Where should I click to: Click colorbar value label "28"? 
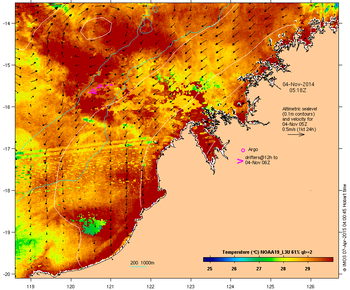tap(283, 269)
